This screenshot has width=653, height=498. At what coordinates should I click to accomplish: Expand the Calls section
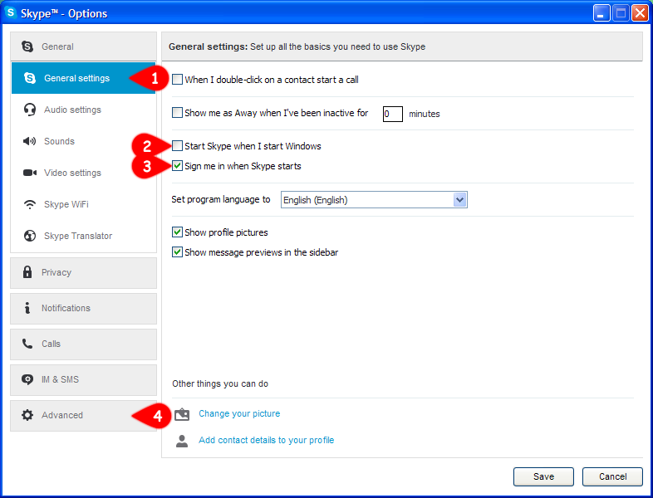pyautogui.click(x=83, y=344)
